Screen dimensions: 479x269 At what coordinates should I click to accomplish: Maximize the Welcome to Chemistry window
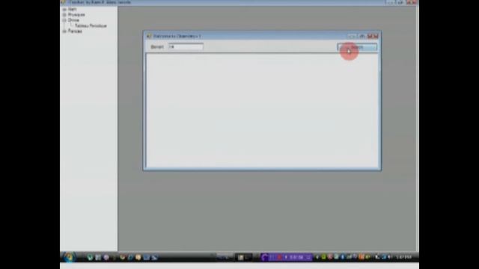(362, 36)
